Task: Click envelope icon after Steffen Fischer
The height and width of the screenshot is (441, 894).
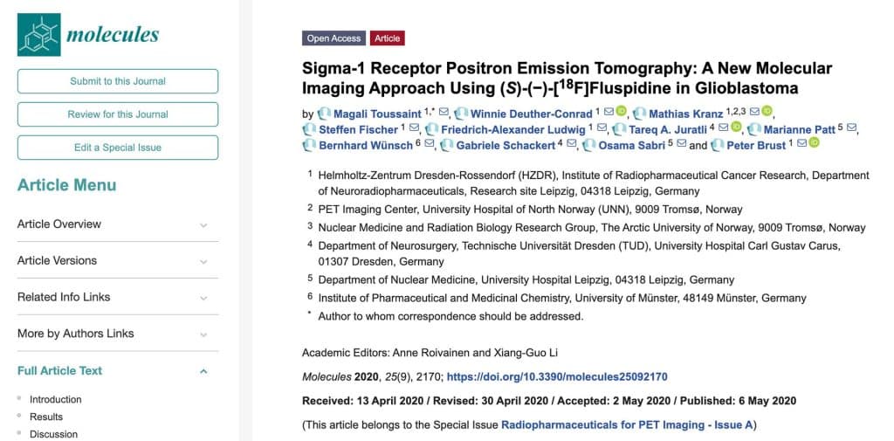Action: coord(415,127)
